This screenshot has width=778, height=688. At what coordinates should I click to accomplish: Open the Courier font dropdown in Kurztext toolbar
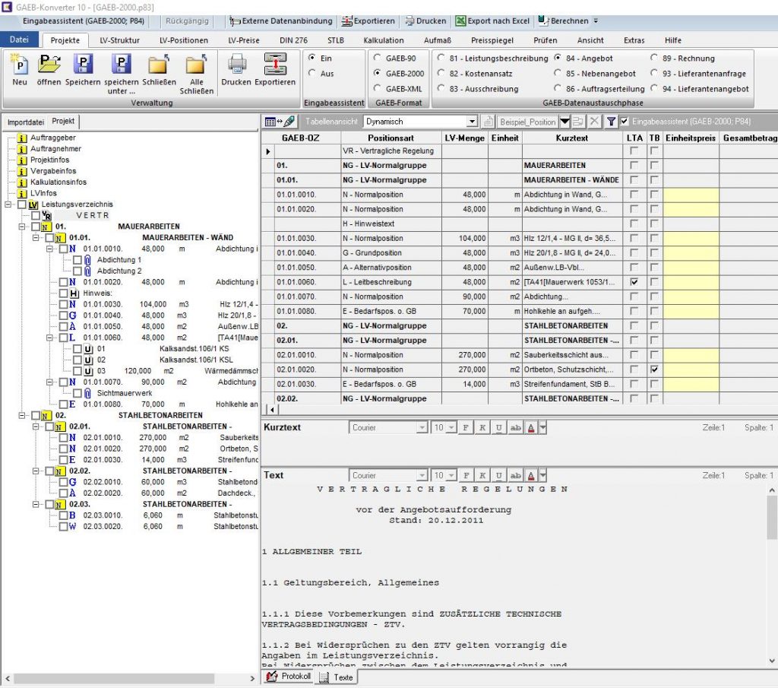(x=422, y=427)
